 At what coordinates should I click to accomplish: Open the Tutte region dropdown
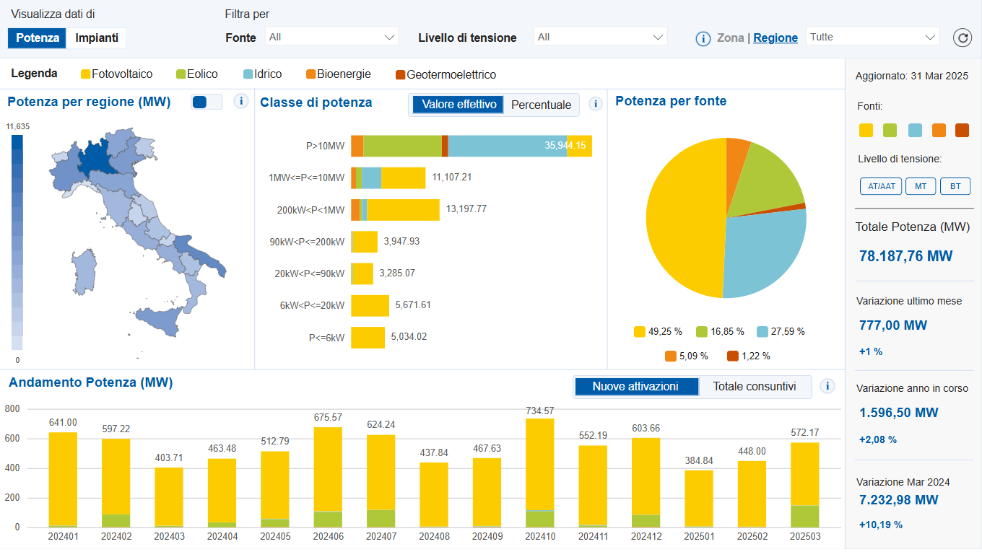click(x=872, y=37)
